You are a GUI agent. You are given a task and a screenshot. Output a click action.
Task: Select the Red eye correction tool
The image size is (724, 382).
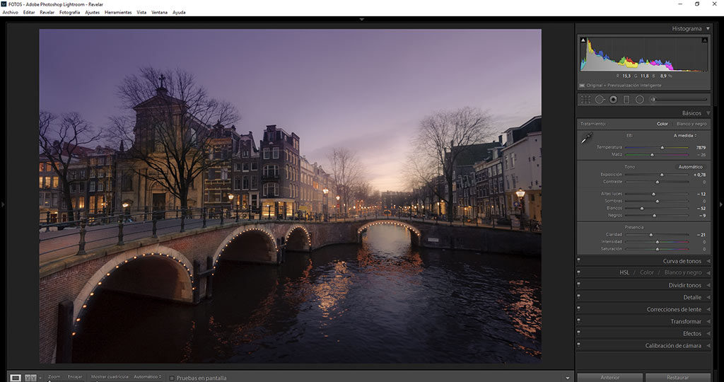[x=613, y=100]
